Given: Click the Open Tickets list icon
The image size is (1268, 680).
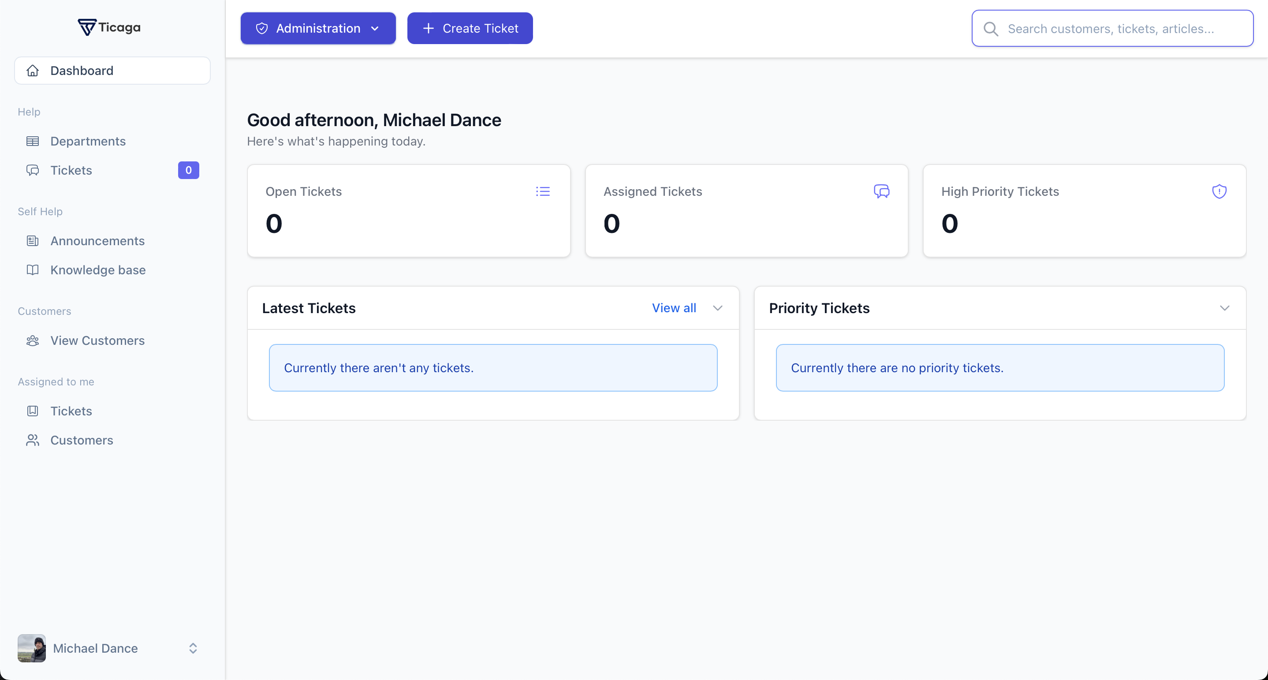Looking at the screenshot, I should pyautogui.click(x=543, y=191).
